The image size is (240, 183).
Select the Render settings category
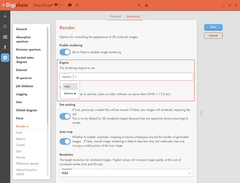pos(22,126)
